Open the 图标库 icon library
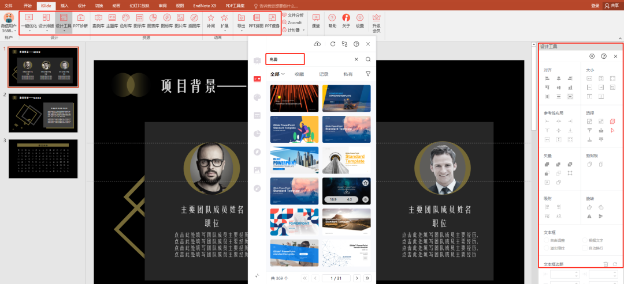Viewport: 624px width, 284px height. click(167, 21)
